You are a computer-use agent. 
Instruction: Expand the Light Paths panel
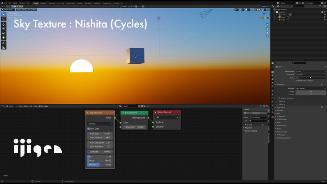pos(281,107)
